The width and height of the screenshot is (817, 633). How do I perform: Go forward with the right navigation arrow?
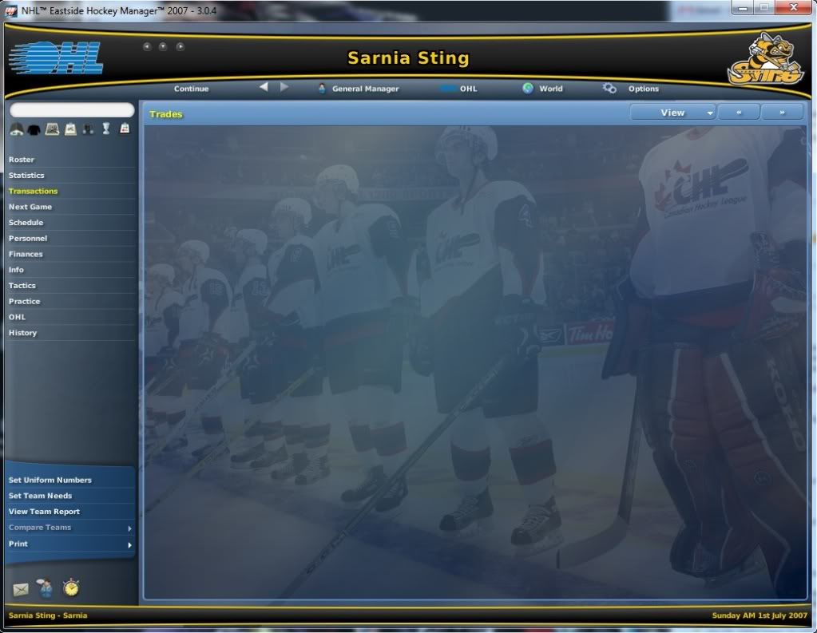coord(284,87)
